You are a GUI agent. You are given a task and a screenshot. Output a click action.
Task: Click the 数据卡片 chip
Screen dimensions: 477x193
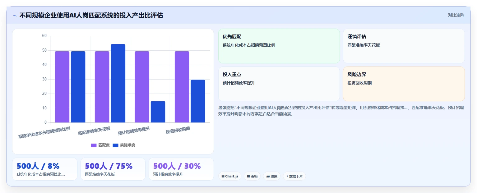click(294, 176)
